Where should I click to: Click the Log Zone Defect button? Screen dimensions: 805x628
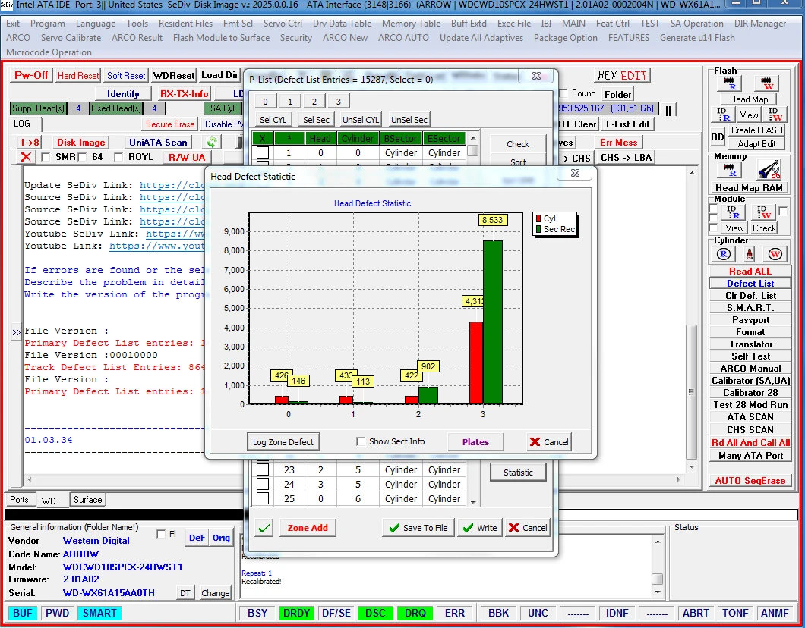tap(283, 442)
